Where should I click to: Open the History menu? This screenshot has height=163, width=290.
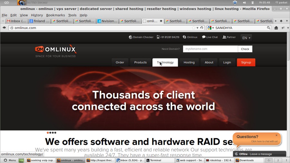tap(37, 15)
